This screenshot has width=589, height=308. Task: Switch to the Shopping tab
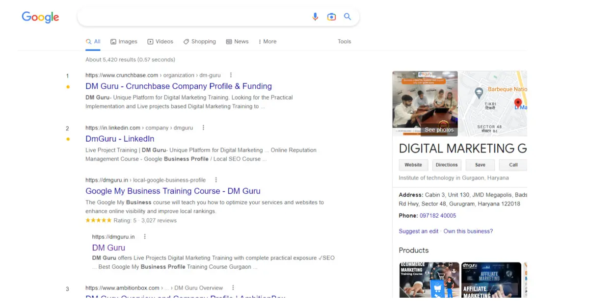[x=199, y=42]
